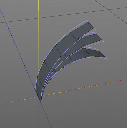Click the dotted yellow axis line at lower left

(x=18, y=101)
